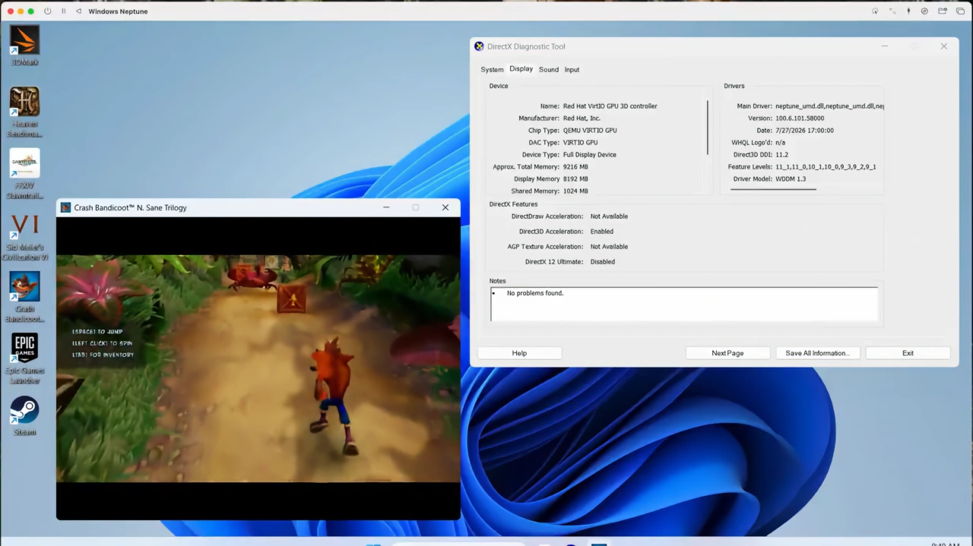Image resolution: width=973 pixels, height=546 pixels.
Task: Click inside the Notes text box
Action: (x=684, y=304)
